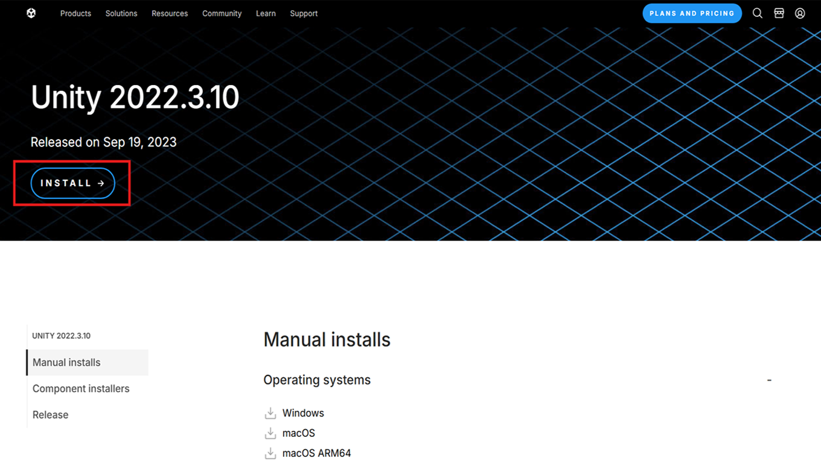The width and height of the screenshot is (821, 461).
Task: Click the Released on Sep 19, 2023 text
Action: pos(103,142)
